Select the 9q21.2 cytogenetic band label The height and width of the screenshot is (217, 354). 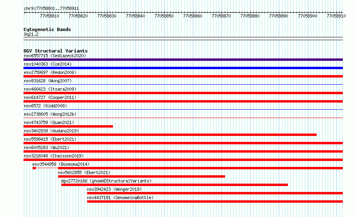31,34
